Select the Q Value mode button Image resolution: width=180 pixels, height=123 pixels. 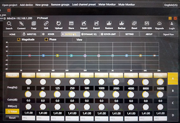12,111
